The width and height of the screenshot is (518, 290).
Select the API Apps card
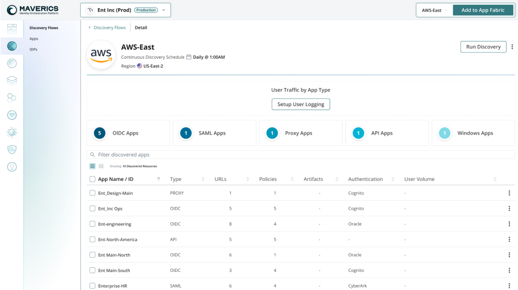pos(387,133)
